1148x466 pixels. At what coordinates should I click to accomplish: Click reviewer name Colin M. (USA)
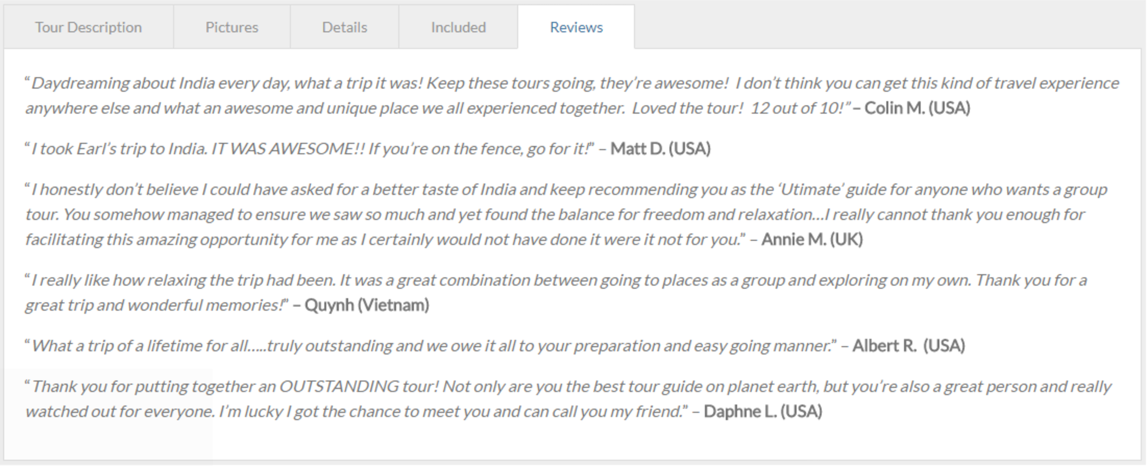click(x=917, y=108)
